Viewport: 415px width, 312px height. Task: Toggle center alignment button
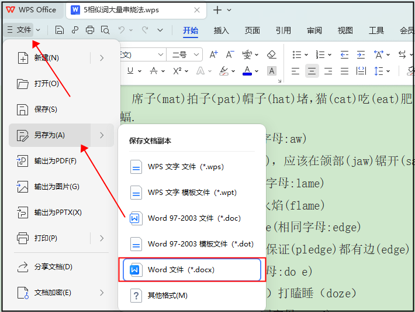pyautogui.click(x=312, y=71)
